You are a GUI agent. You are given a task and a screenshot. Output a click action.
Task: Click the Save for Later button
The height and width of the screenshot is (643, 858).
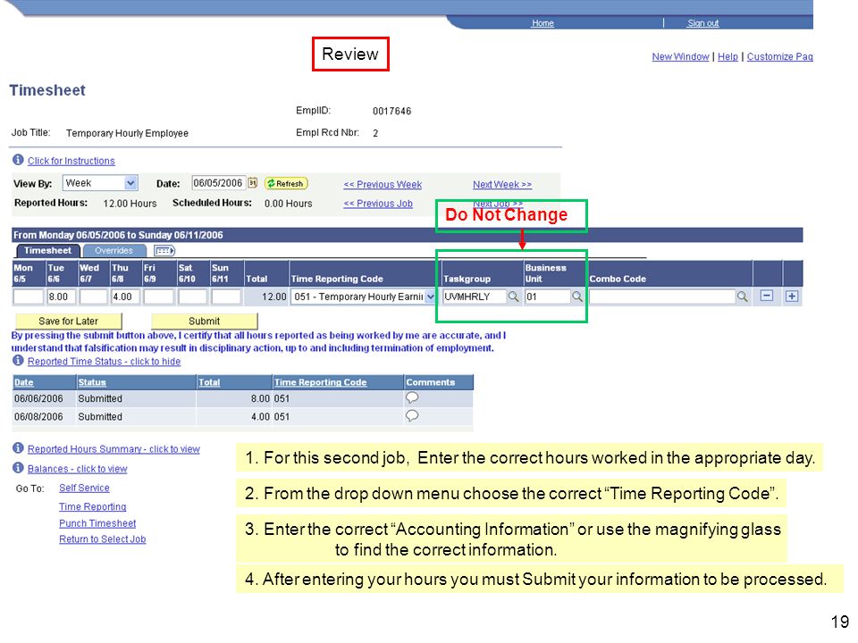point(69,321)
